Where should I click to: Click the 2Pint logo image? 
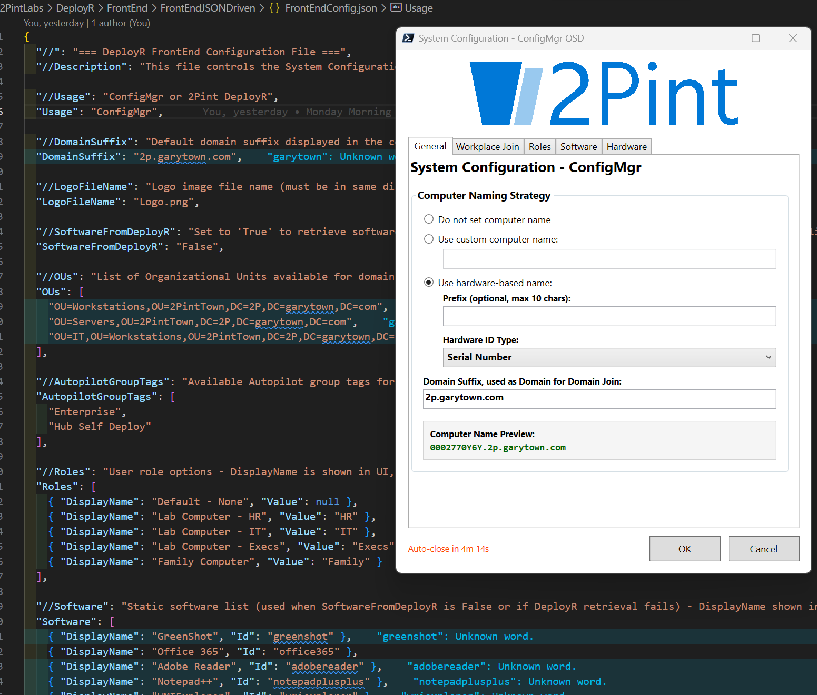pyautogui.click(x=604, y=94)
